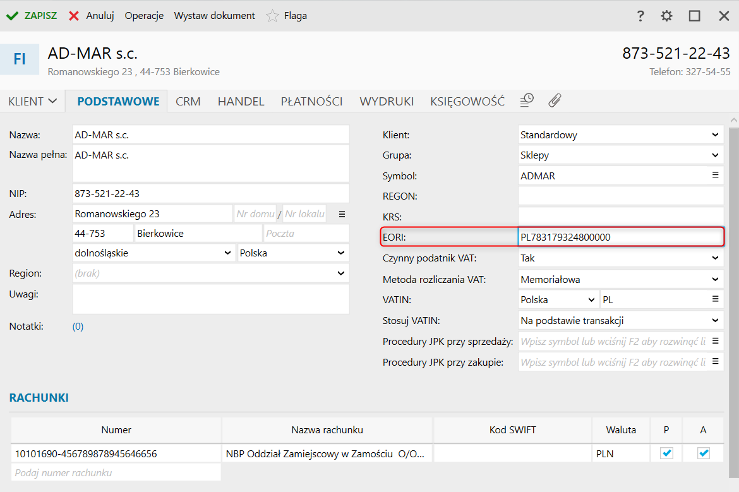Open address options menu icon beside Nr lokalu
This screenshot has height=492, width=739.
(342, 214)
